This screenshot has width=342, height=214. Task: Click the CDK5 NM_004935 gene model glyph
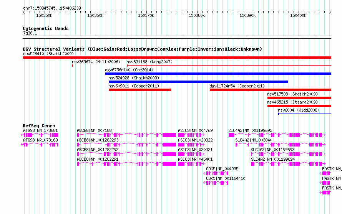[x=216, y=173]
